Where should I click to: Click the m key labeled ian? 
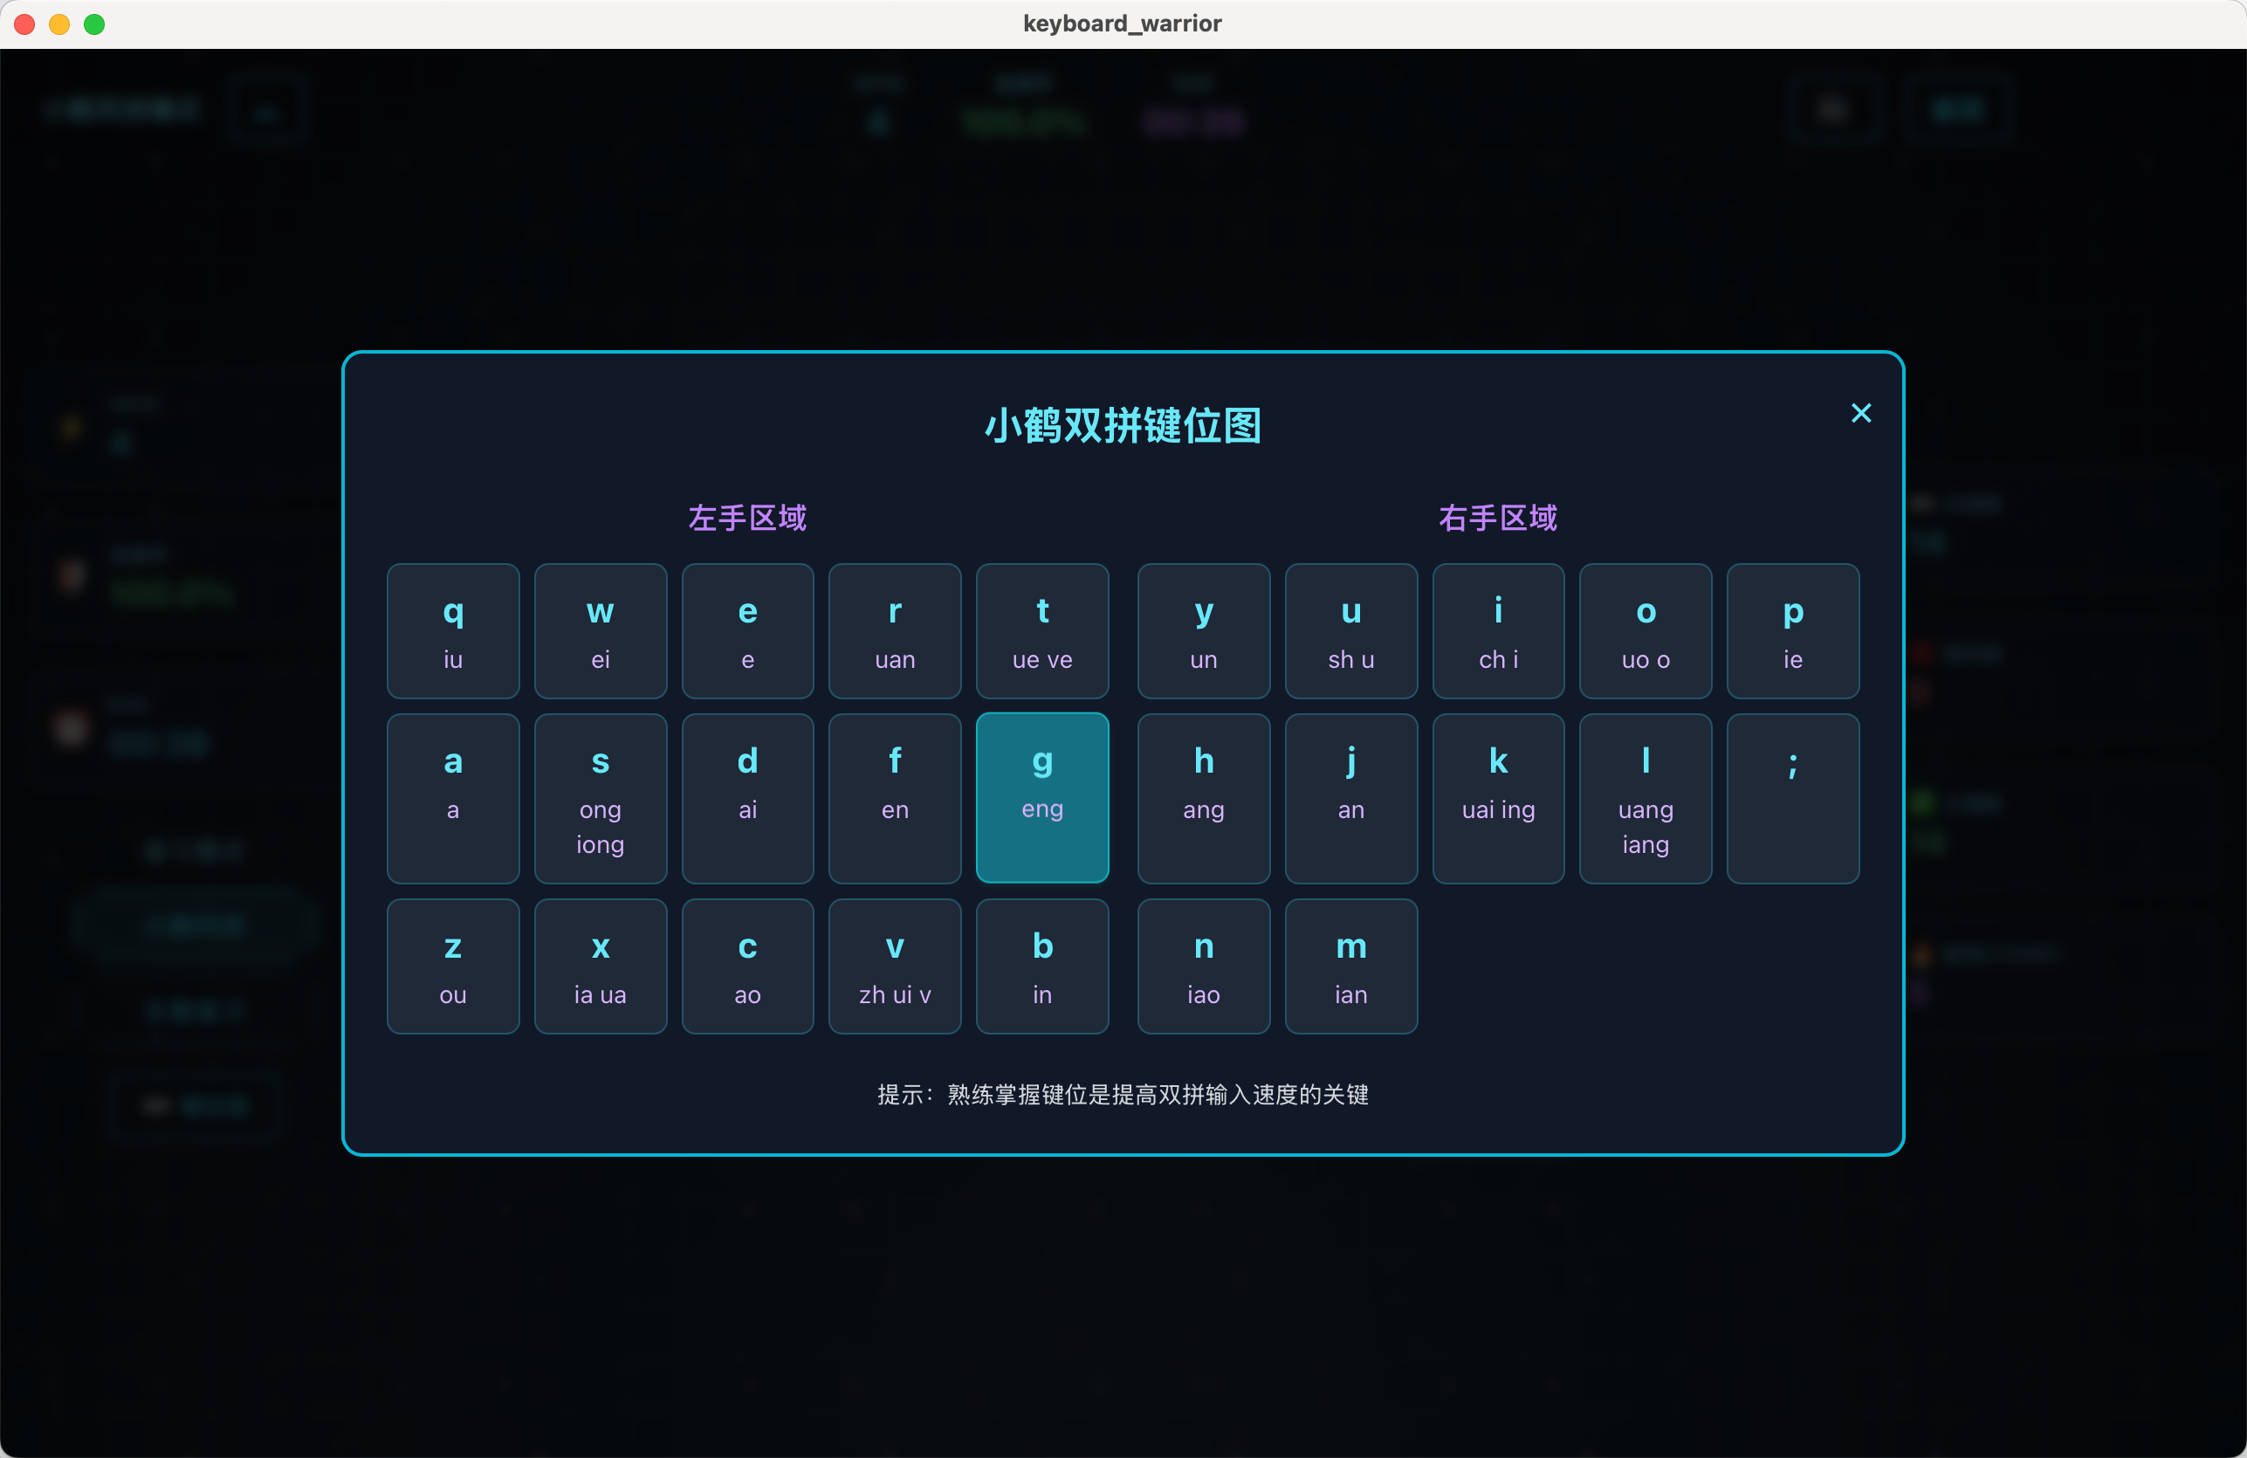1350,965
